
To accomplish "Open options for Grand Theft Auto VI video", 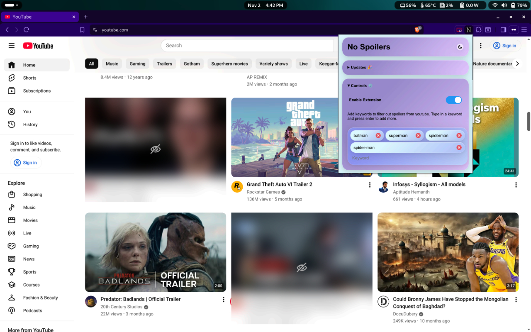I will click(370, 185).
